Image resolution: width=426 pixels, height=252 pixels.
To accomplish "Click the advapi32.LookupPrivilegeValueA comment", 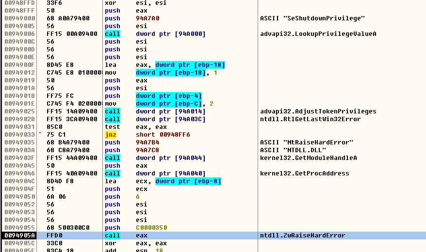I will pos(318,34).
